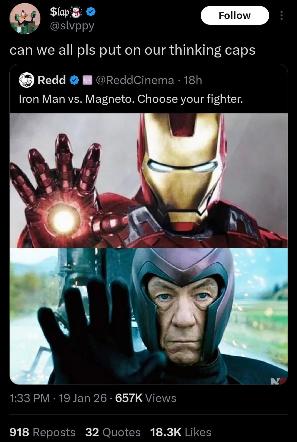Open the Slap profile avatar
This screenshot has width=297, height=442.
pyautogui.click(x=25, y=18)
